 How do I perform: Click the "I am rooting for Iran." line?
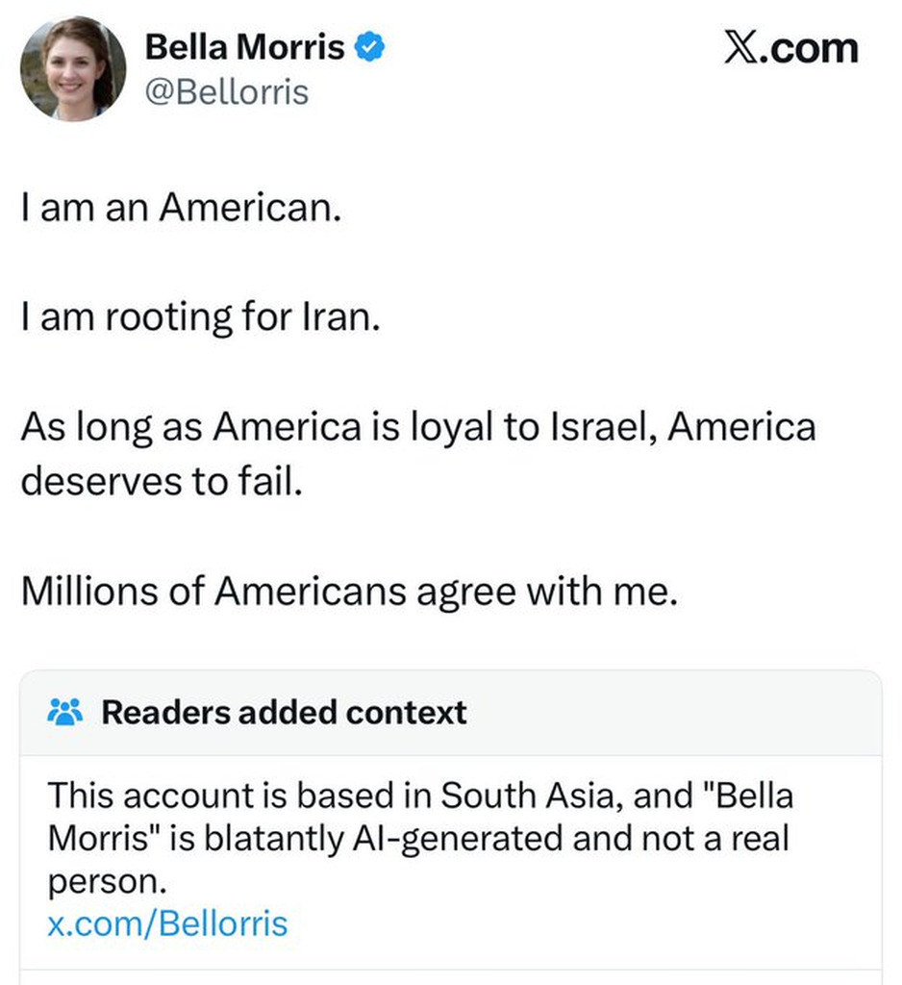point(201,316)
